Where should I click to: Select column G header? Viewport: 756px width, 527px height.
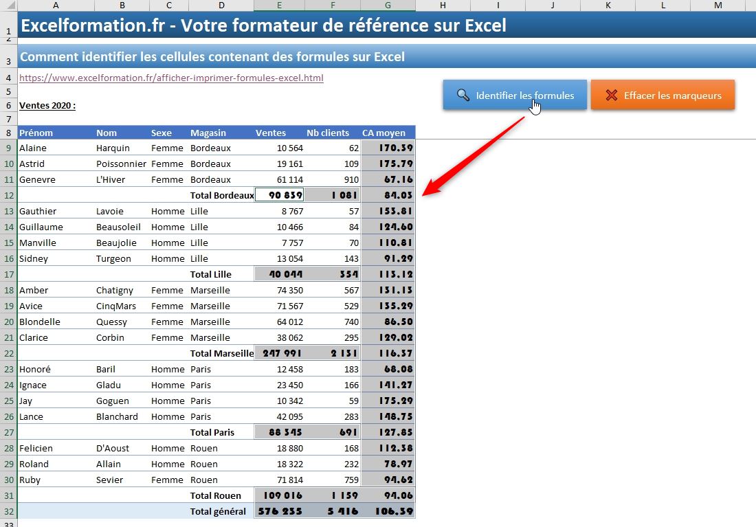388,6
